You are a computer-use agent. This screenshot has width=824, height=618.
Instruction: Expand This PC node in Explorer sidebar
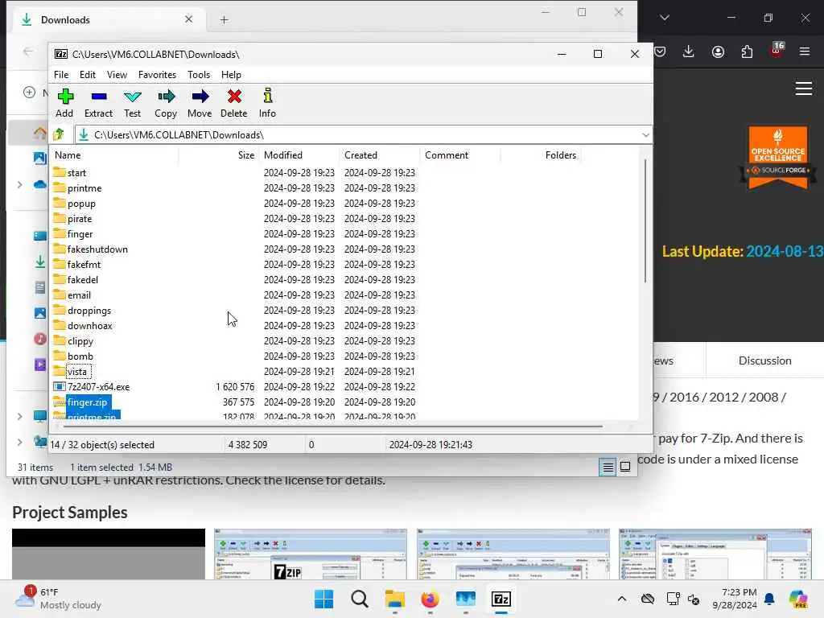pos(20,416)
